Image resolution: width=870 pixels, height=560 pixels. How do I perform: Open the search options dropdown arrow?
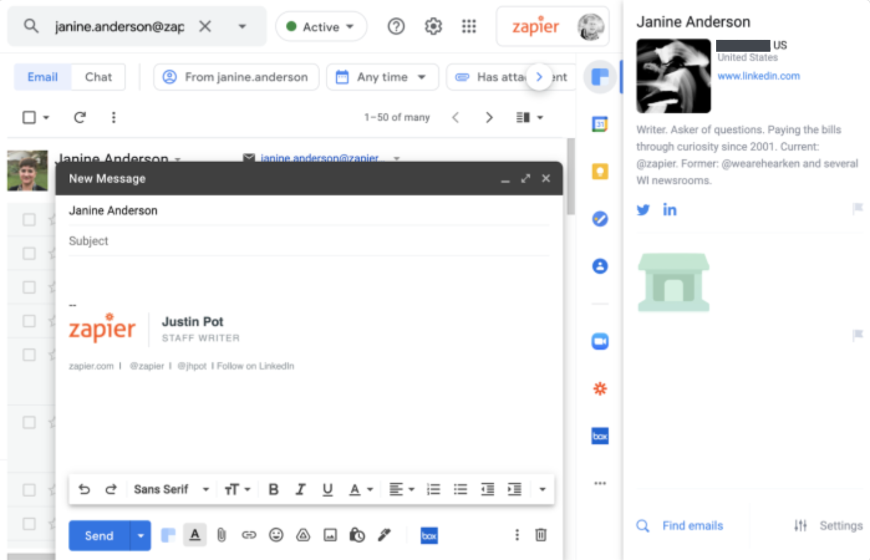(242, 26)
